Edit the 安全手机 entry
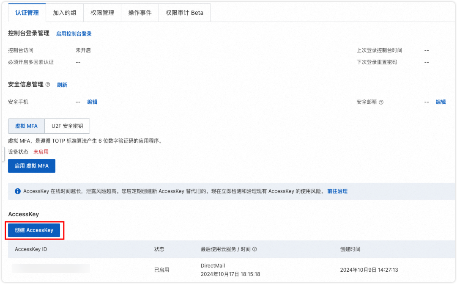 coord(92,102)
